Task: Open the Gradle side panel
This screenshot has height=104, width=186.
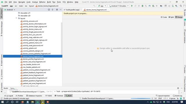Action: click(x=185, y=13)
